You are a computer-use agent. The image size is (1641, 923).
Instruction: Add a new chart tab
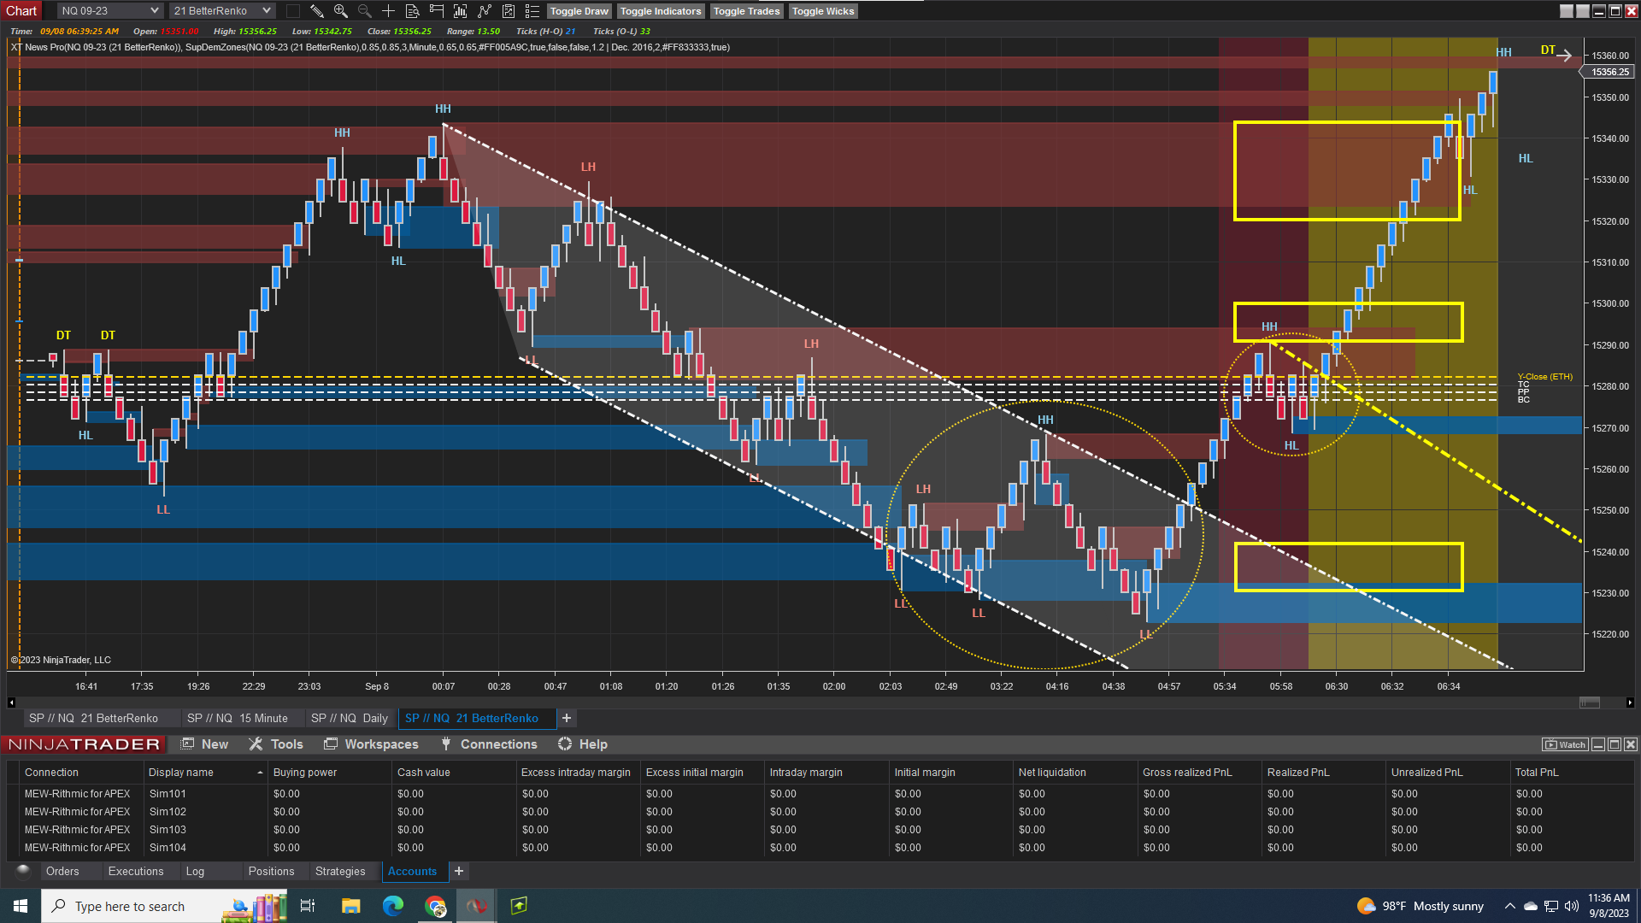(567, 718)
